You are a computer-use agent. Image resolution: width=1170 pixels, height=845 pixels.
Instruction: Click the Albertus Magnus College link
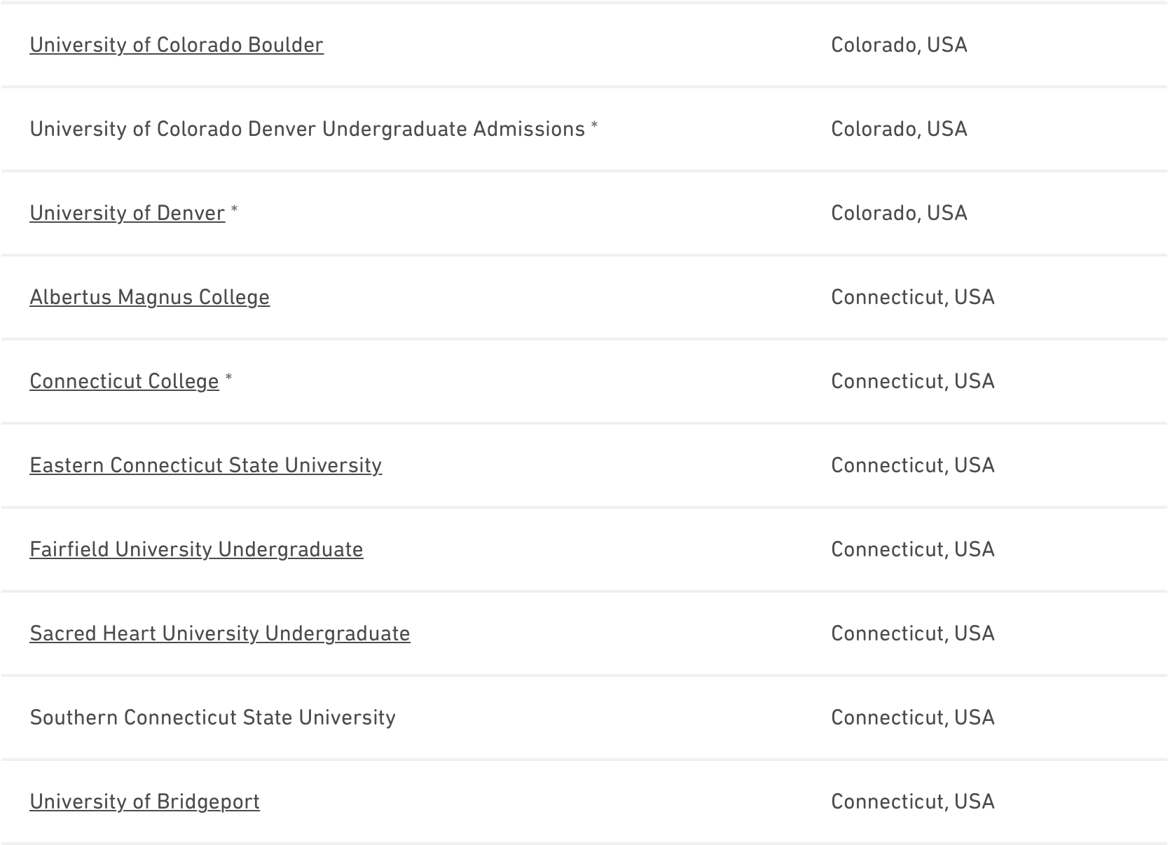click(149, 297)
